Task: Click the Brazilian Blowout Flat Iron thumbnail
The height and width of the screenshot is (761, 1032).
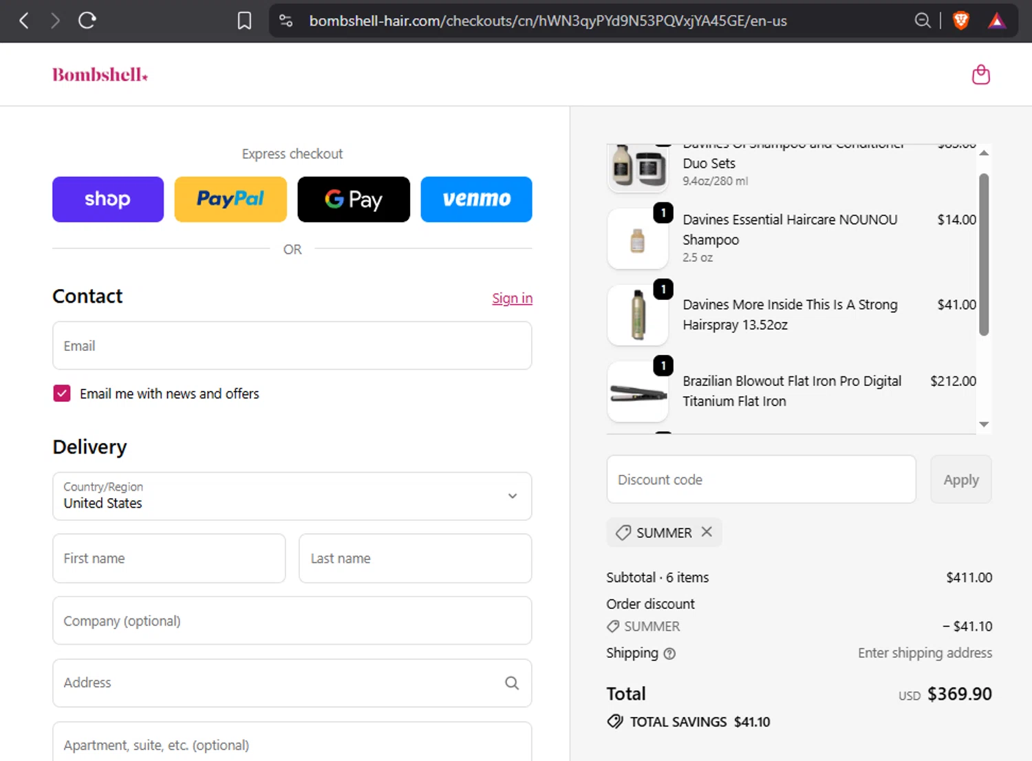Action: (x=638, y=392)
